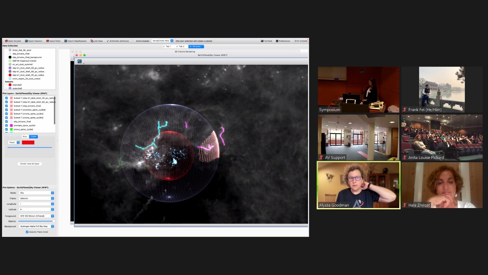Switch to Tab 1
This screenshot has height=275, width=488.
[168, 46]
